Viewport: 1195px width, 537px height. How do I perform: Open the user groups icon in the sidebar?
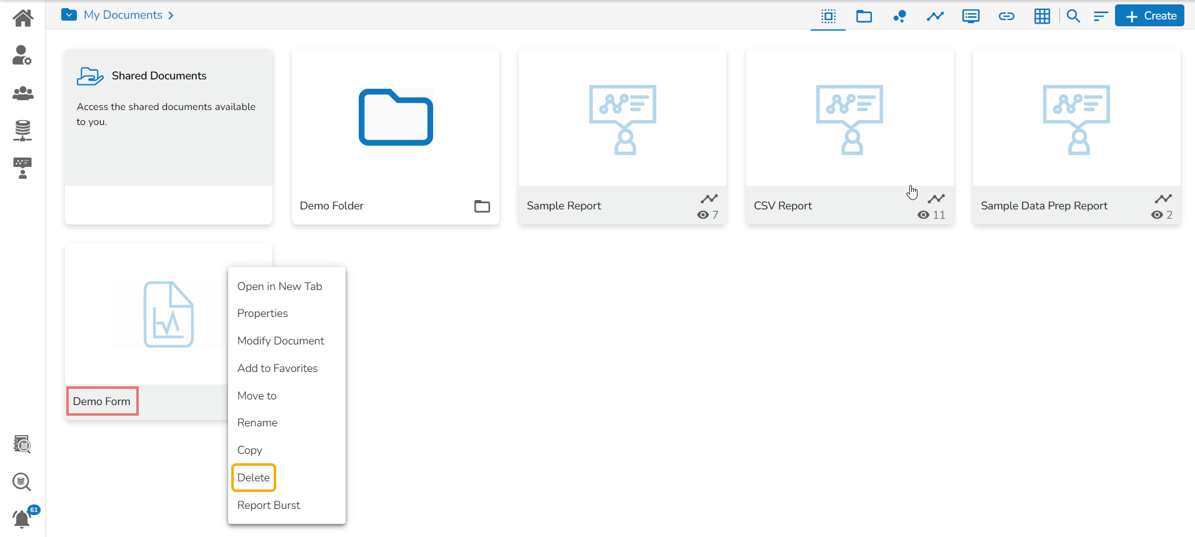point(22,93)
